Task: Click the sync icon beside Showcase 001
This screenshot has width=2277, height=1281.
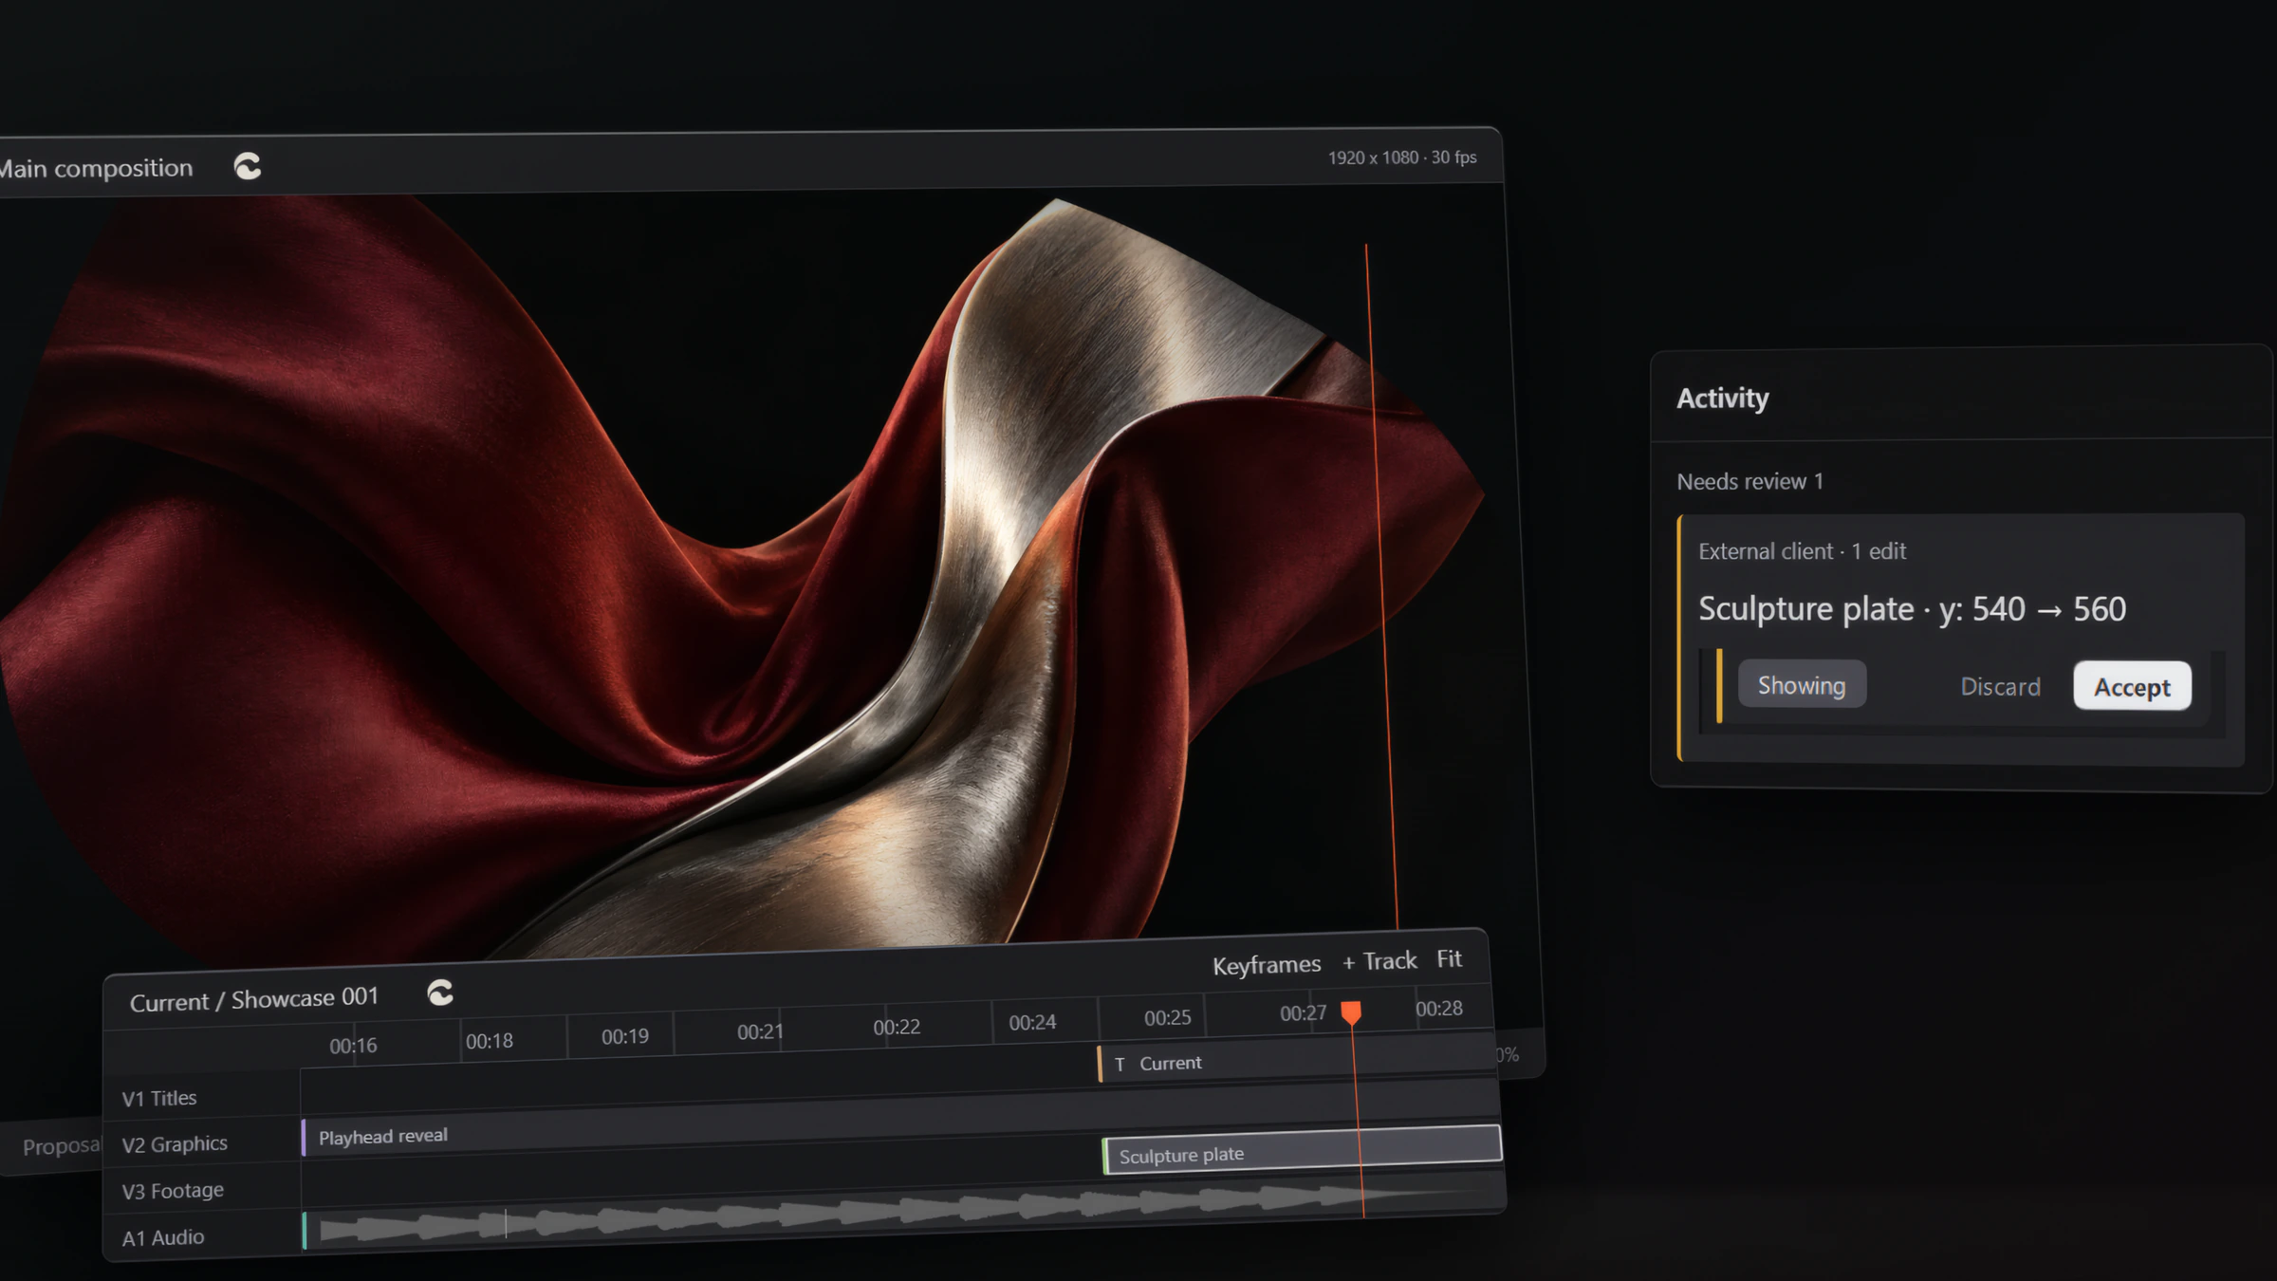Action: click(x=440, y=993)
